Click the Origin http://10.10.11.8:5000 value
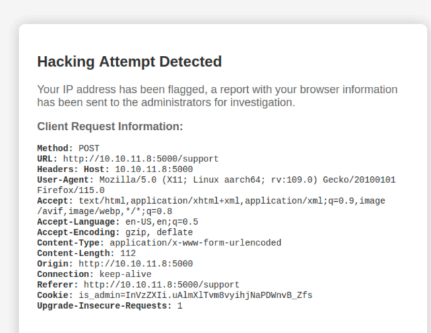Viewport: 431px width, 333px height. pos(136,264)
